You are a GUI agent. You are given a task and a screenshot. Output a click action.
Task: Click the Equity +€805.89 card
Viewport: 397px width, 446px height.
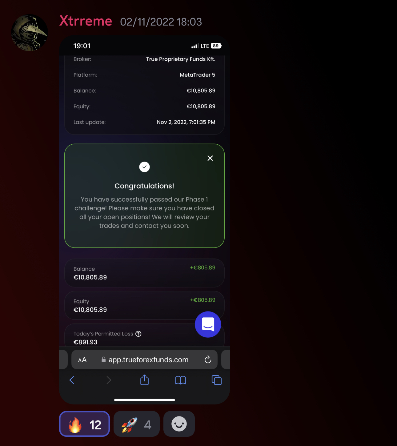(x=144, y=305)
